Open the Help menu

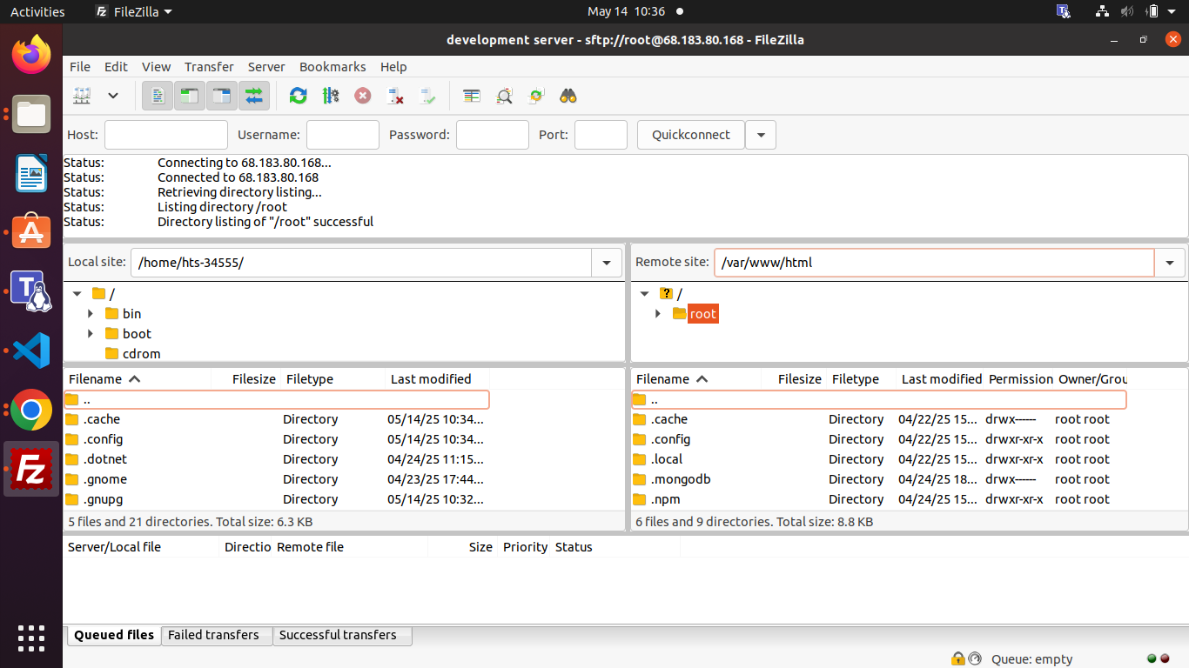click(x=393, y=67)
